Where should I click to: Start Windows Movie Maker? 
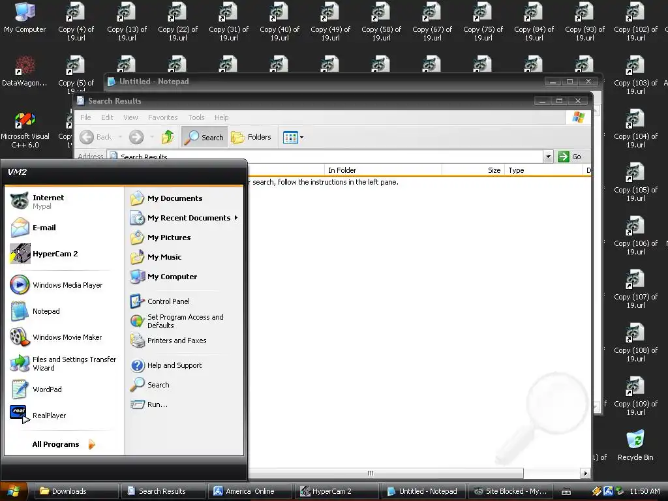pos(64,337)
